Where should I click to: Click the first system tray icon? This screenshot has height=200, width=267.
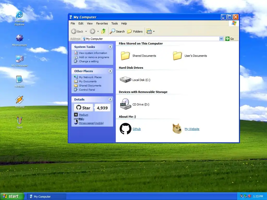(x=241, y=196)
